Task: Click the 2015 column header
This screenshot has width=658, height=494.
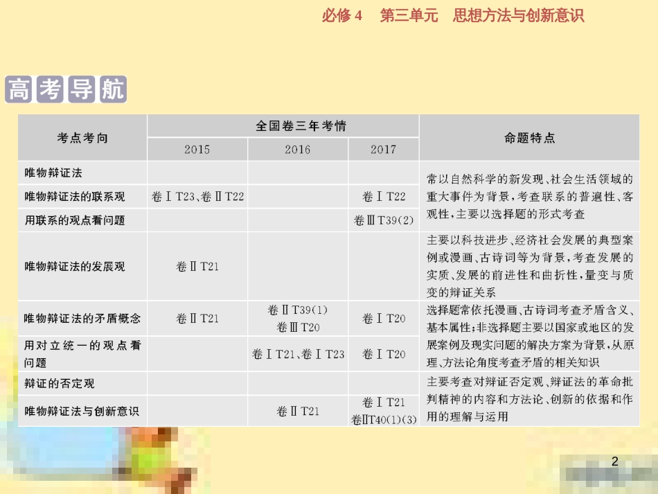Action: point(196,149)
